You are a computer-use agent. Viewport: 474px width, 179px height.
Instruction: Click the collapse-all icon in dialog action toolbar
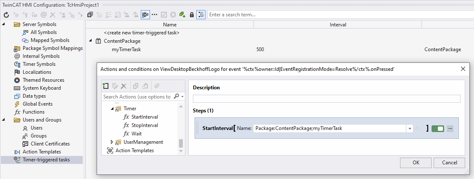[x=157, y=86]
